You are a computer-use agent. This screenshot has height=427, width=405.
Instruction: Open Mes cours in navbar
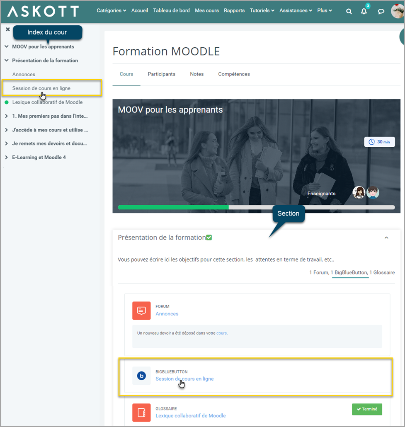tap(207, 10)
